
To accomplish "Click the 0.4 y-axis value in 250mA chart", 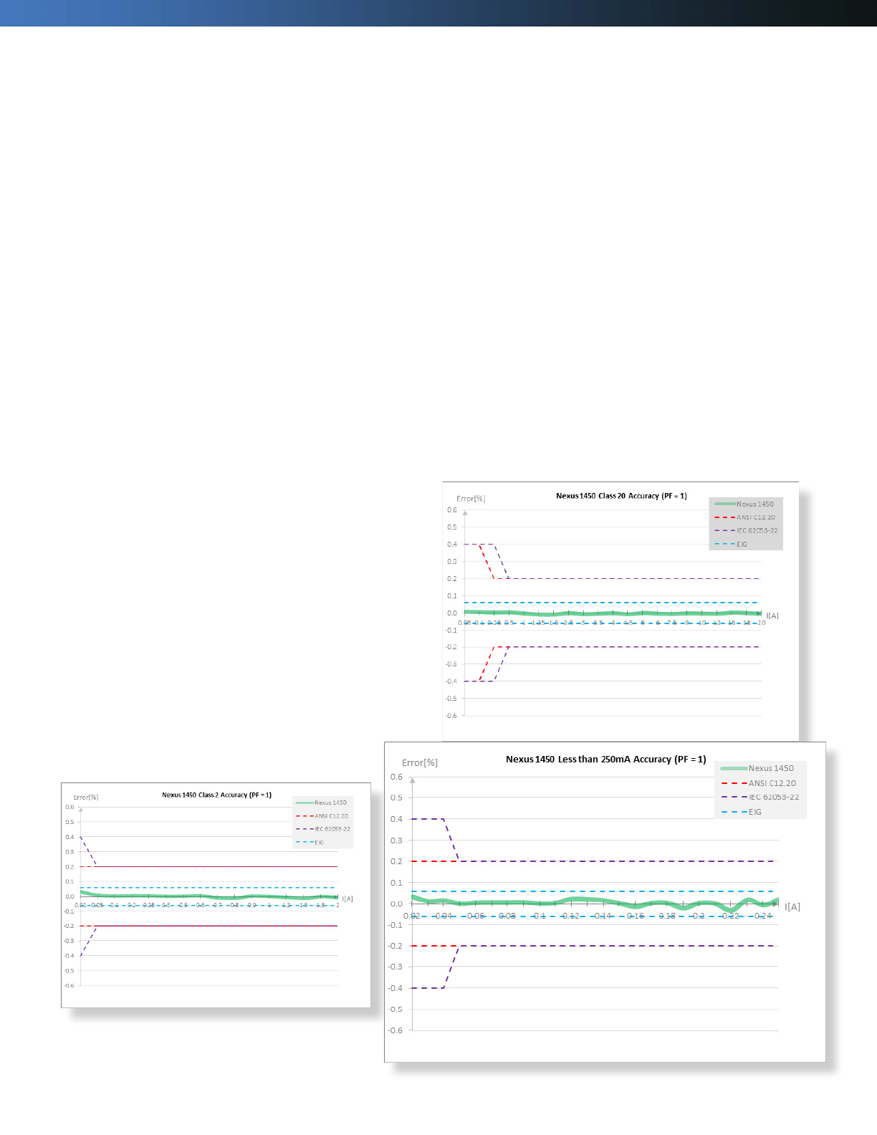I will (396, 819).
